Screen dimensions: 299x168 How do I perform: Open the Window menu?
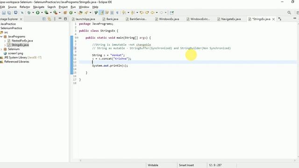point(84,7)
